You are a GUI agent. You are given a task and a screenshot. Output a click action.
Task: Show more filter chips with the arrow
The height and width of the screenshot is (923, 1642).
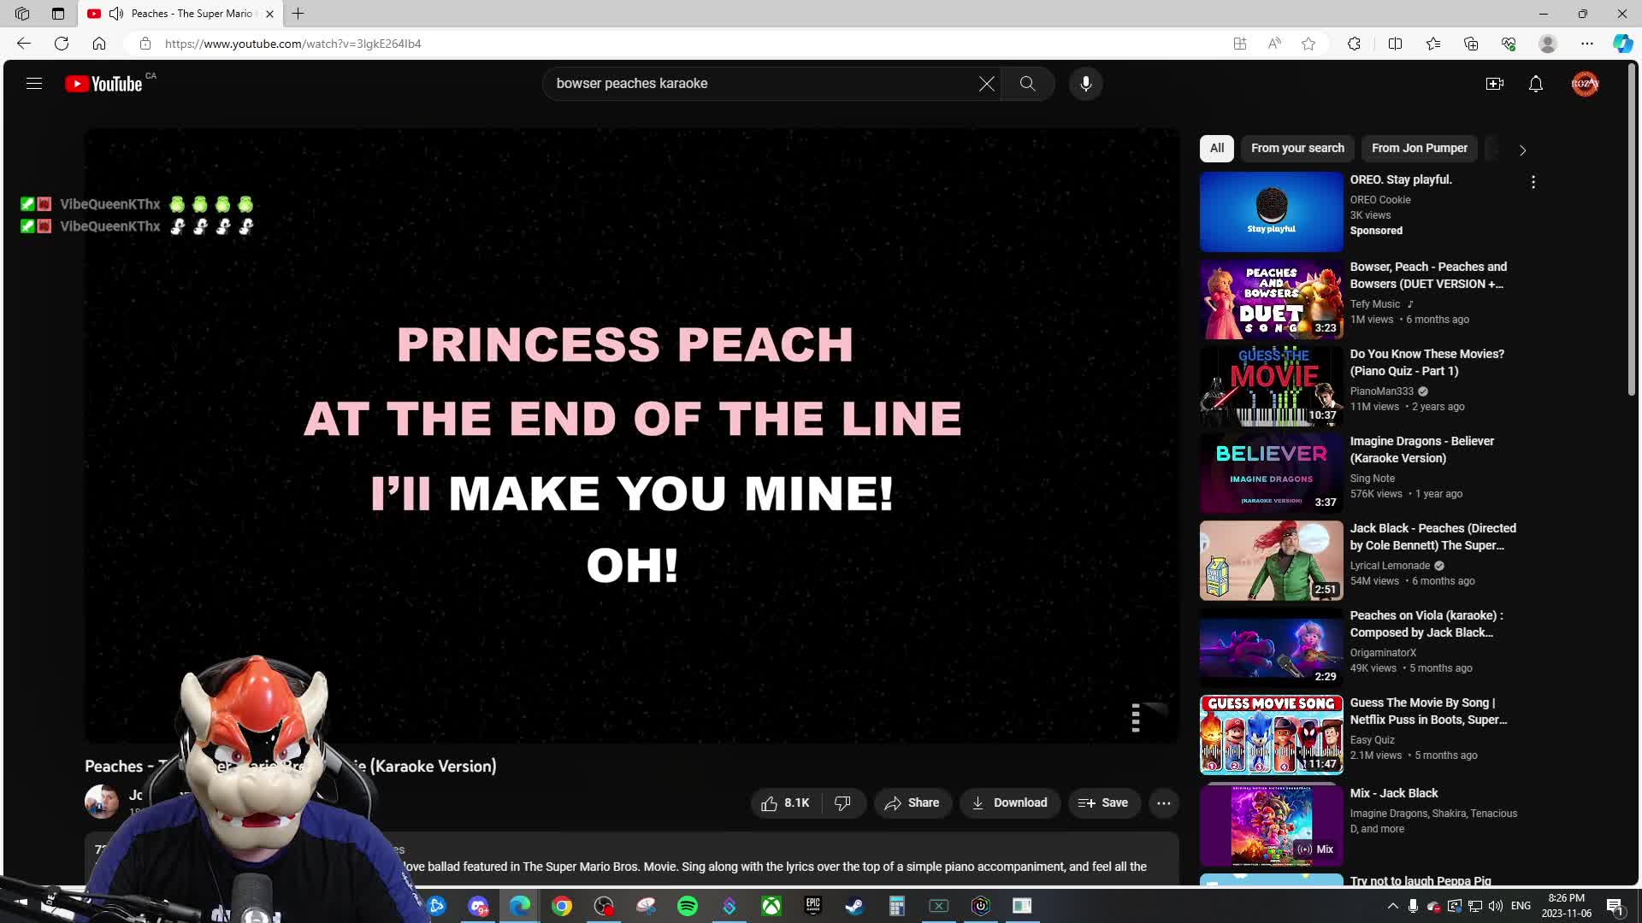(1522, 150)
